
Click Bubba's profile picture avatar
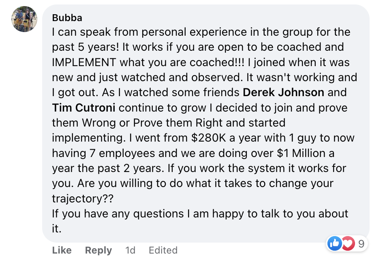24,19
